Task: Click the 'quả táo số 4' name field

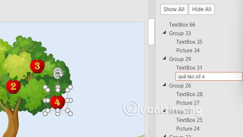Action: click(x=209, y=76)
